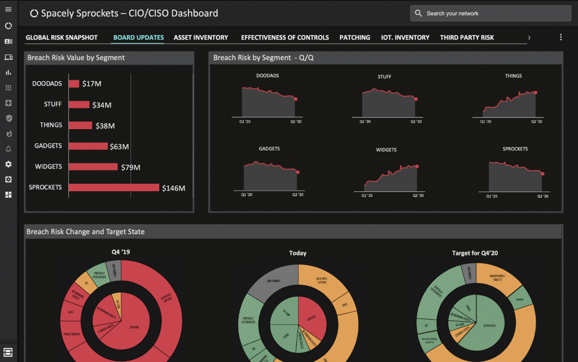The height and width of the screenshot is (362, 578).
Task: Click the boxed gear icon in the sidebar
Action: click(x=8, y=179)
